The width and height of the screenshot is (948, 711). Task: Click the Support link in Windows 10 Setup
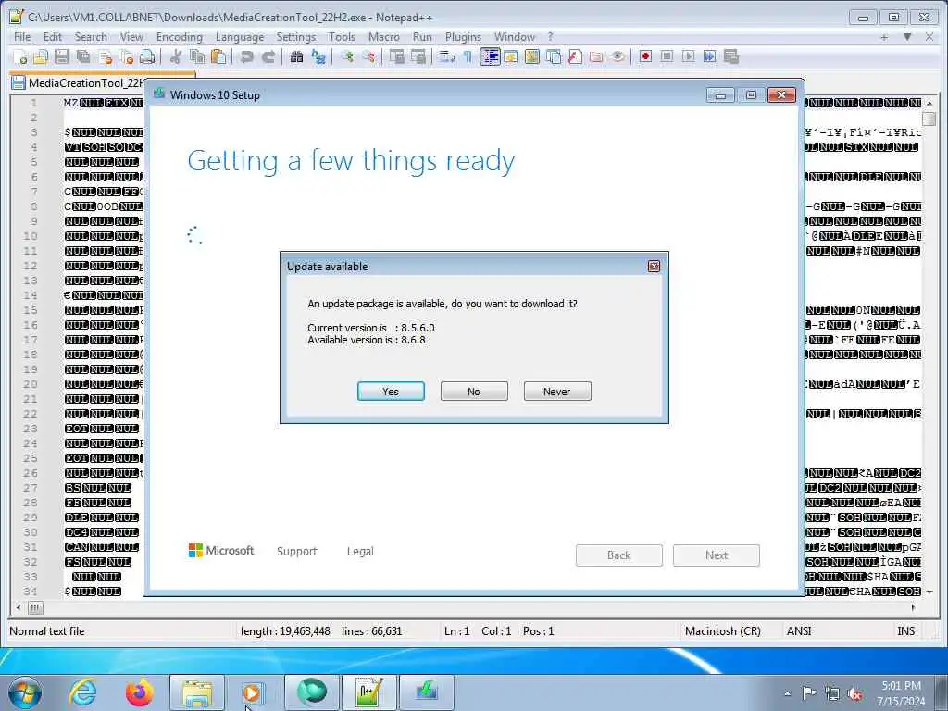pyautogui.click(x=297, y=552)
